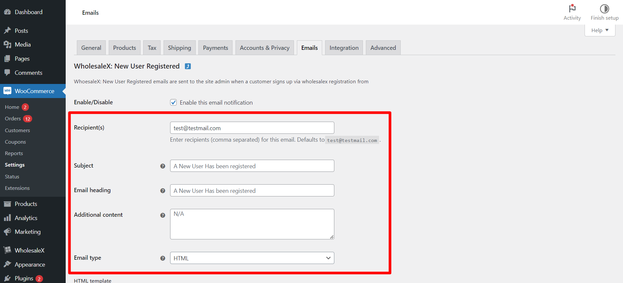The image size is (623, 283).
Task: Click the Media library icon
Action: 7,45
